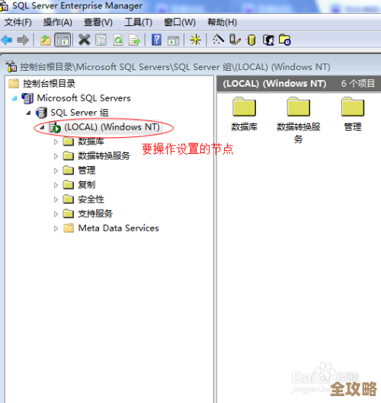Select 数据库 label in the tree
The image size is (381, 403).
tap(91, 142)
